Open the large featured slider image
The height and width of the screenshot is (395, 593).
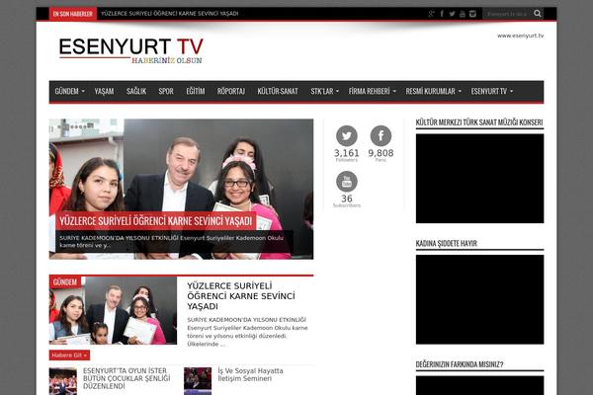(181, 189)
